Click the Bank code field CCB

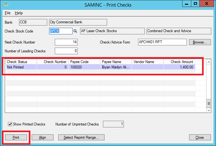[33, 22]
